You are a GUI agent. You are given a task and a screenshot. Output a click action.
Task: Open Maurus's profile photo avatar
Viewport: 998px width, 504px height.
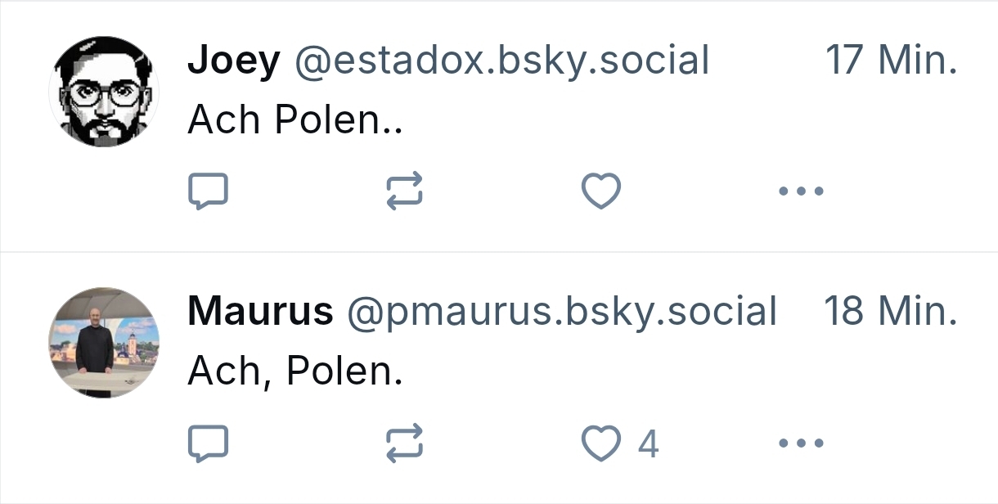pyautogui.click(x=104, y=343)
